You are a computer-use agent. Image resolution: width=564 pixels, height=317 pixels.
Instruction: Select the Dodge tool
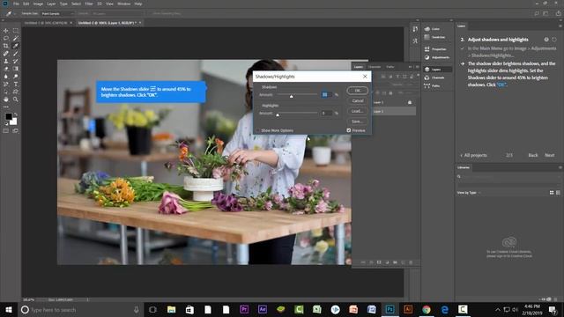pyautogui.click(x=16, y=77)
